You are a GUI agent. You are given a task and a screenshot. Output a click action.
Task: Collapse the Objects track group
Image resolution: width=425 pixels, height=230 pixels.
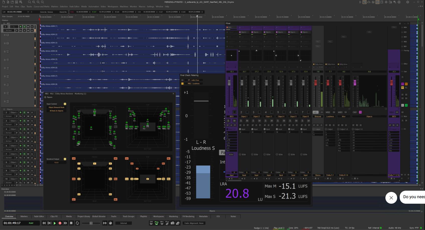[x=4, y=109]
